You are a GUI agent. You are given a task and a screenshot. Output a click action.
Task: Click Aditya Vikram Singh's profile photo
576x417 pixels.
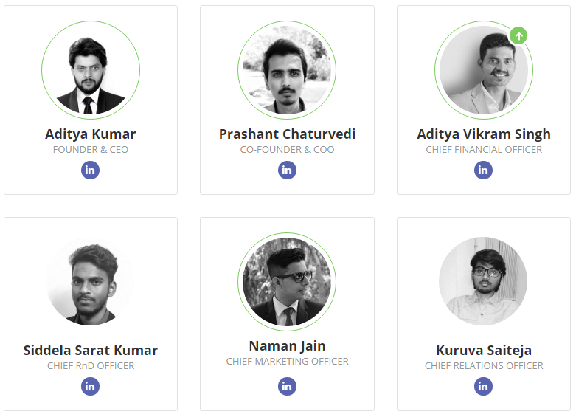[x=484, y=70]
